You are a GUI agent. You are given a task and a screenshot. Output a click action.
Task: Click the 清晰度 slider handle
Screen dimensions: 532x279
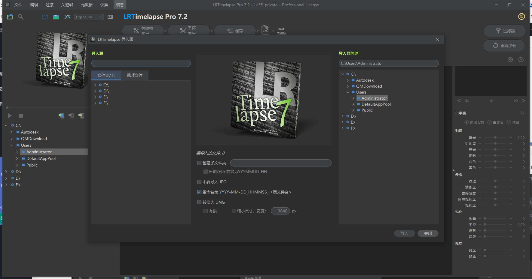coord(495,187)
